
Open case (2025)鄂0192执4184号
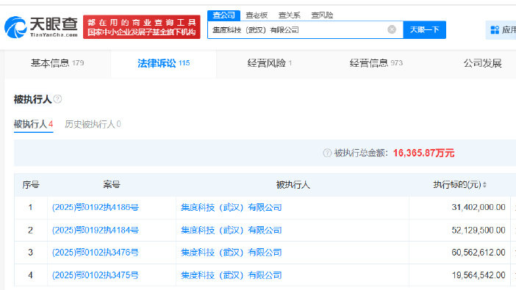(96, 230)
